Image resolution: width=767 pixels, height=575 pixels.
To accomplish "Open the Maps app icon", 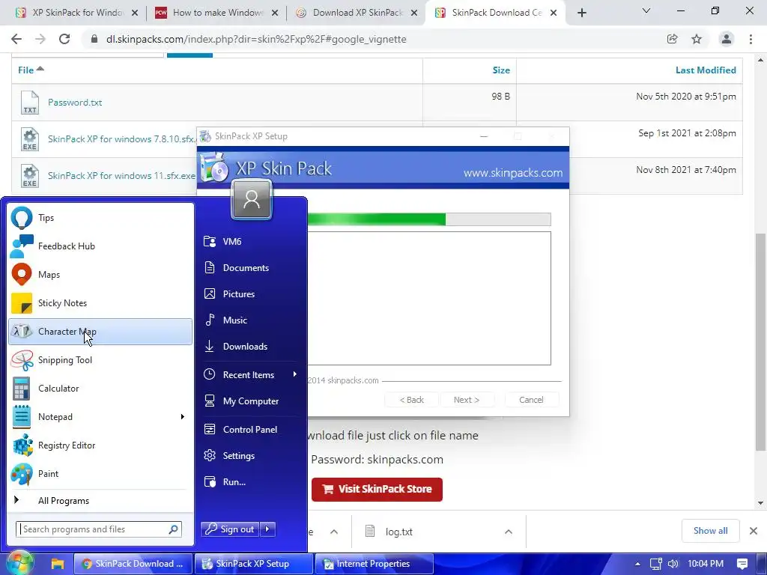I will 22,274.
